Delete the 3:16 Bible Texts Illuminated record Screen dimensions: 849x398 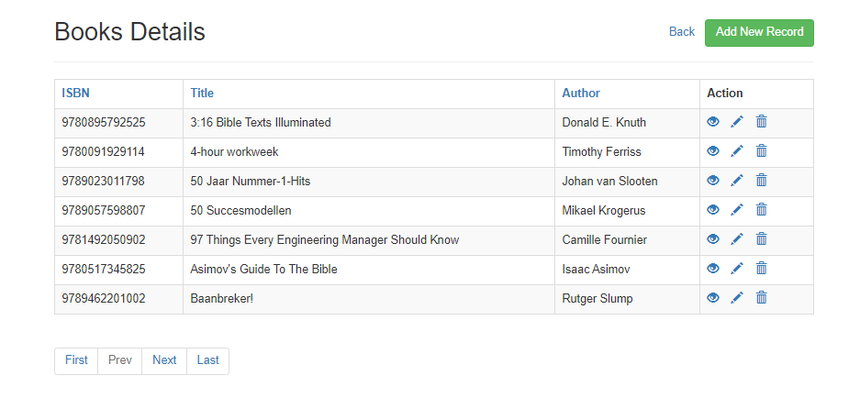click(x=761, y=122)
